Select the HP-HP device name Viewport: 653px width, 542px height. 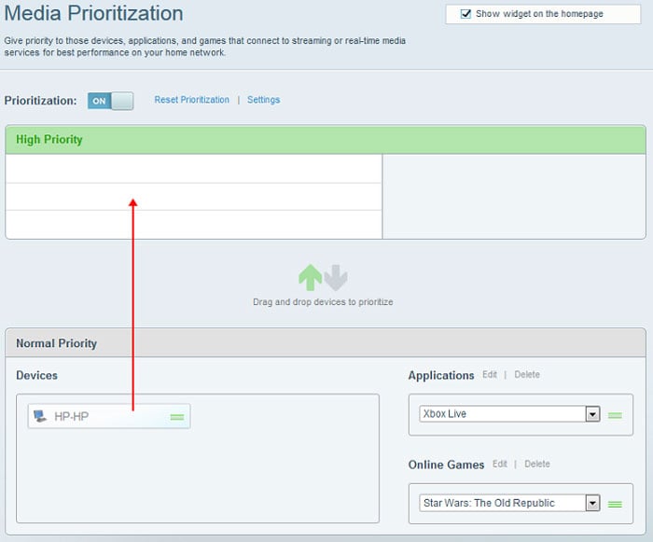point(71,417)
